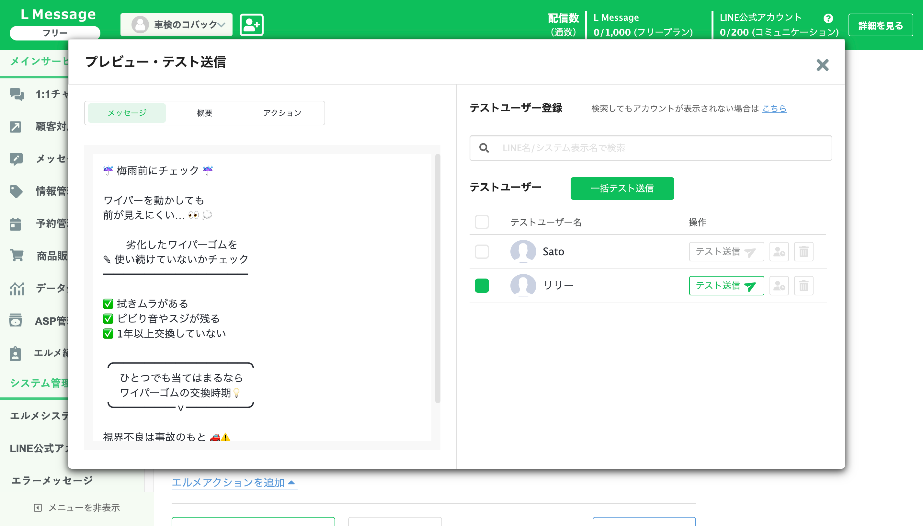Screen dimensions: 923x526
Task: Click the L Message 0/1,000 delivery count
Action: tap(643, 32)
